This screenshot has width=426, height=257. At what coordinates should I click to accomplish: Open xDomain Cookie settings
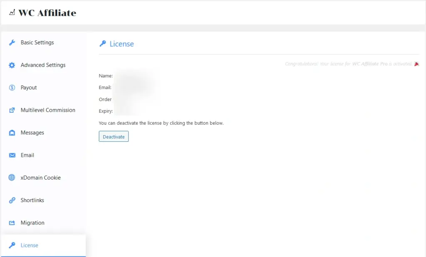pyautogui.click(x=43, y=178)
